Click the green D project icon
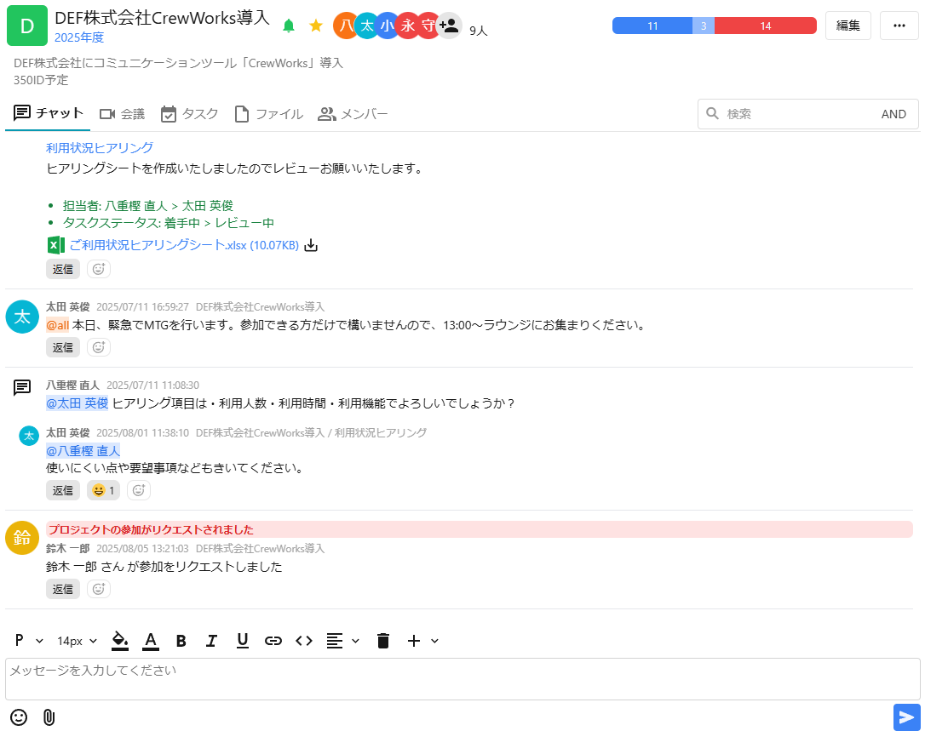The width and height of the screenshot is (925, 731). (27, 26)
